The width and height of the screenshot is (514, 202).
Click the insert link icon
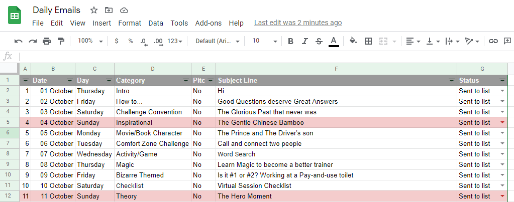(x=493, y=41)
